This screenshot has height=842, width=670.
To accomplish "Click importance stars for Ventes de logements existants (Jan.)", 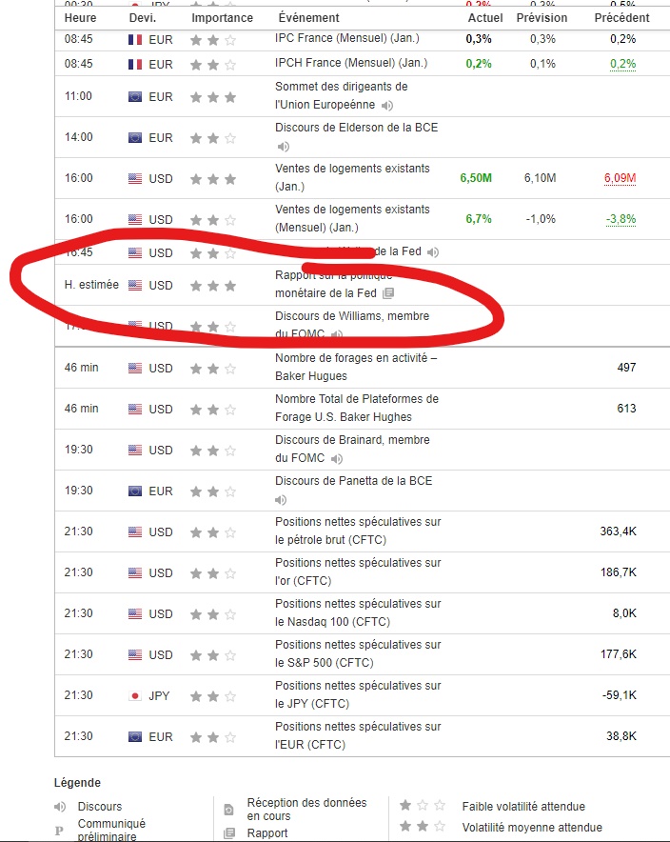I will 213,179.
